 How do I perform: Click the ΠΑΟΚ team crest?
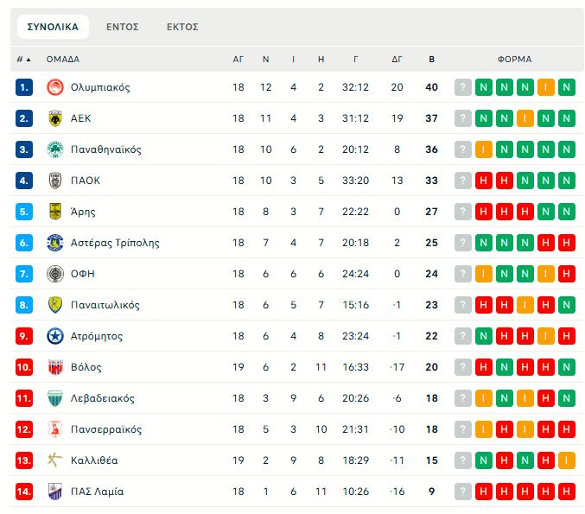(x=54, y=181)
